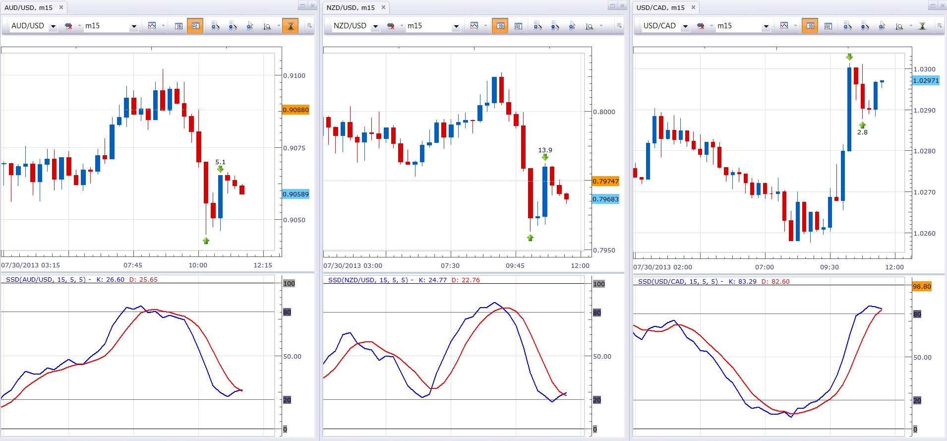
Task: Click the 1.02971 current price label
Action: tap(926, 80)
